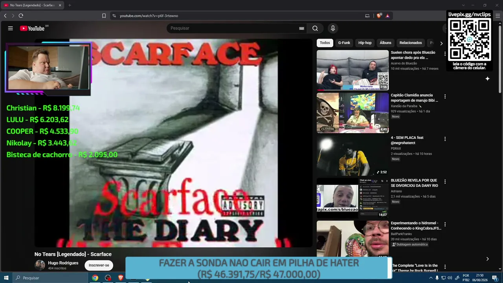Open the PDRAX channel name
The height and width of the screenshot is (283, 503).
[396, 149]
